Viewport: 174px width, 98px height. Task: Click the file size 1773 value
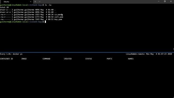[37, 17]
